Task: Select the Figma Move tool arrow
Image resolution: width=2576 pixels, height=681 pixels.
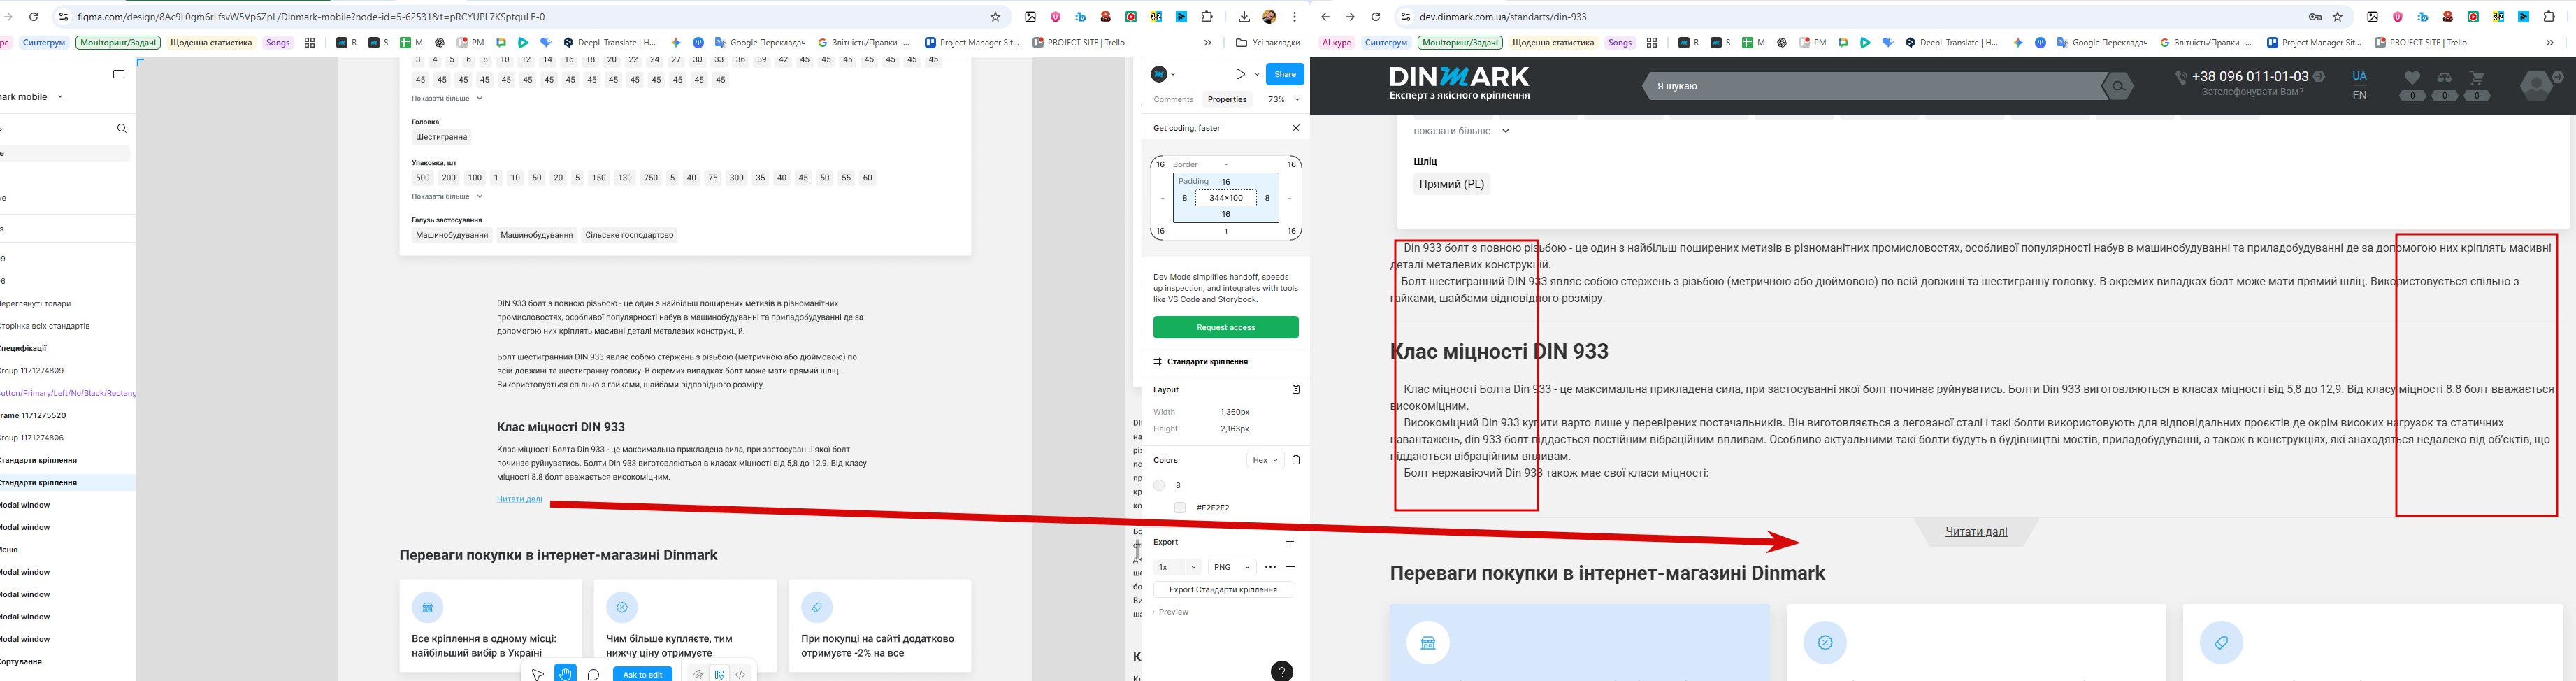Action: click(x=537, y=674)
